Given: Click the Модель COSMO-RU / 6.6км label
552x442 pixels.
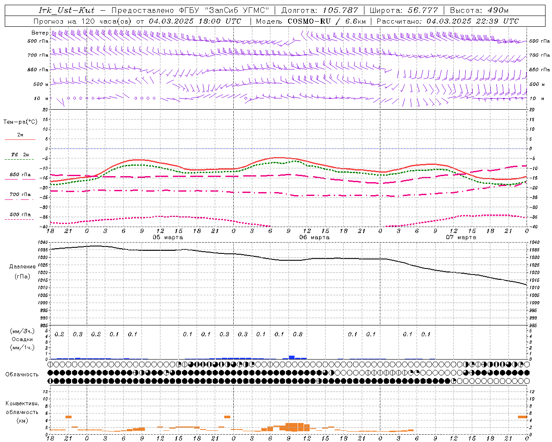Looking at the screenshot, I should coord(311,21).
